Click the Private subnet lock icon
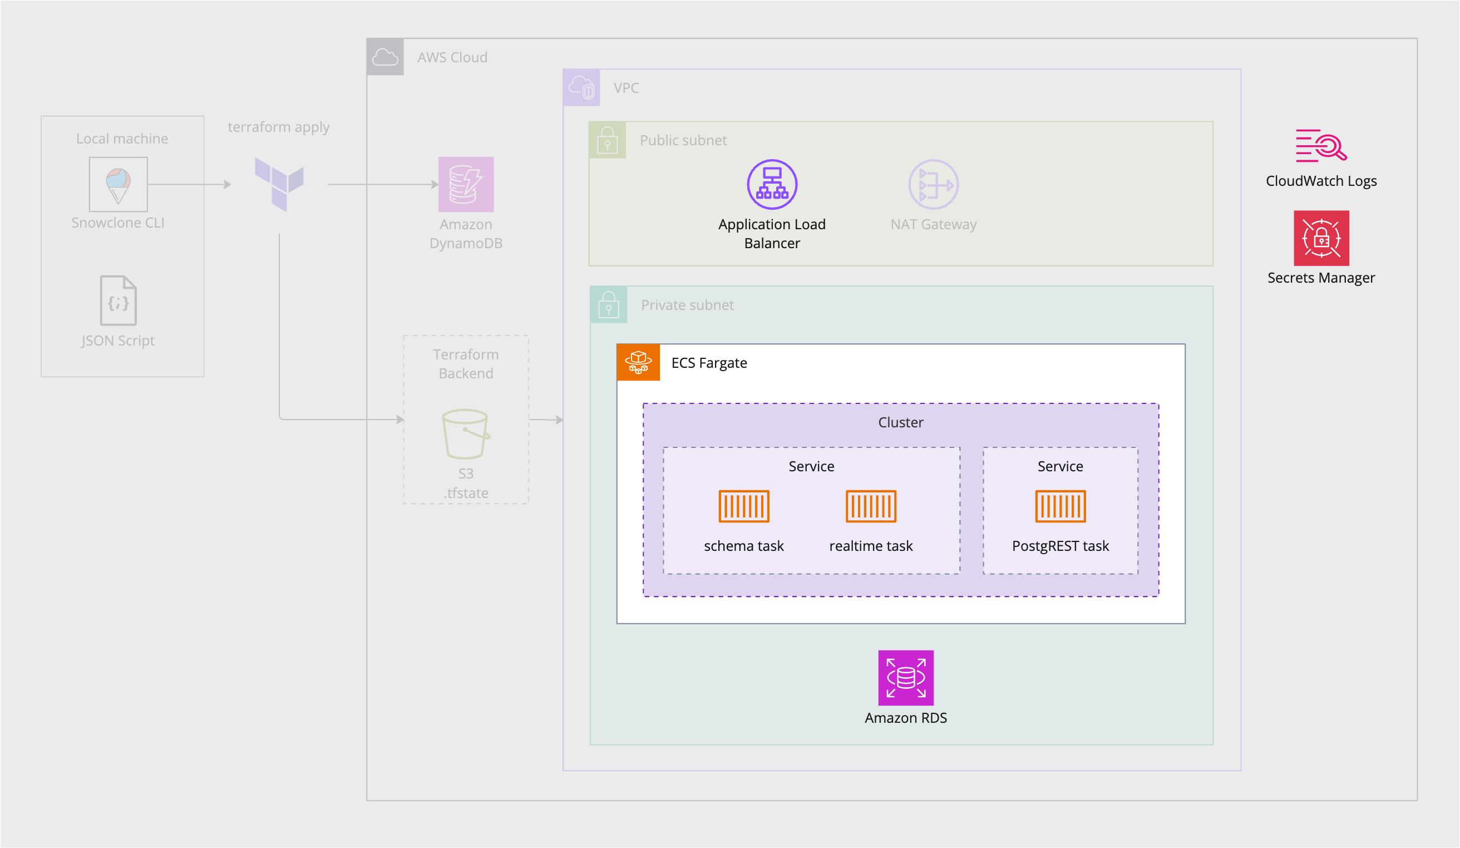This screenshot has height=848, width=1460. [608, 305]
